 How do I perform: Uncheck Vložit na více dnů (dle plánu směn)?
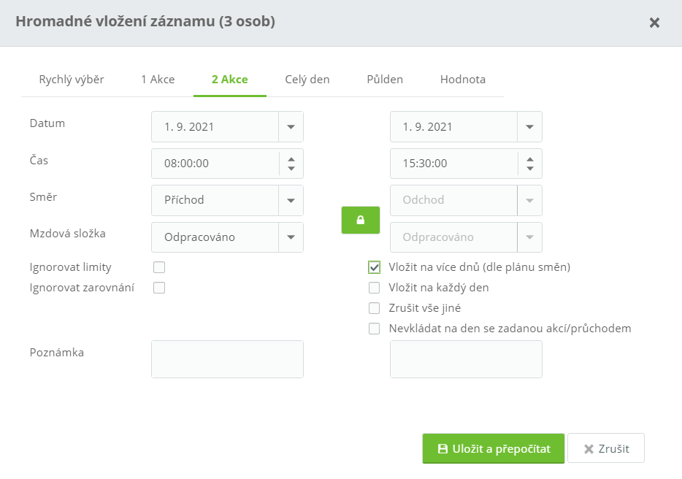coord(374,267)
